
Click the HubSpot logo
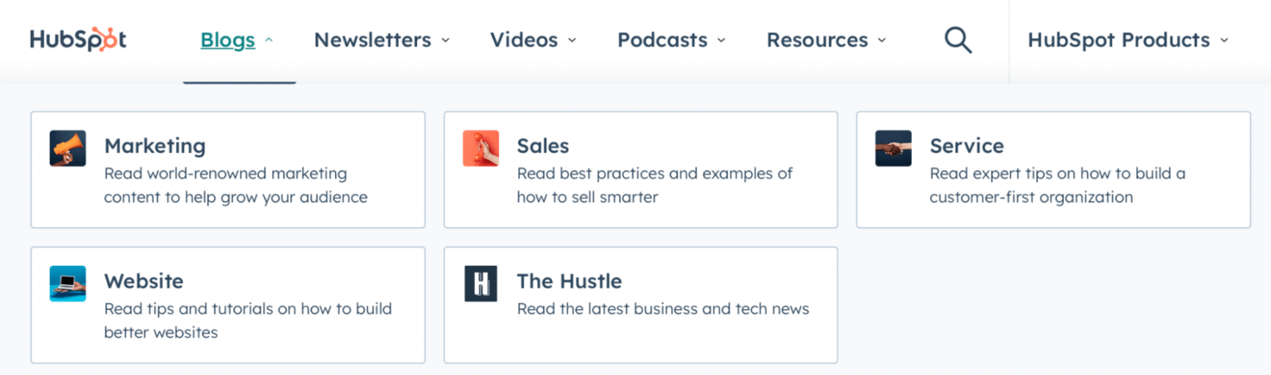tap(78, 40)
